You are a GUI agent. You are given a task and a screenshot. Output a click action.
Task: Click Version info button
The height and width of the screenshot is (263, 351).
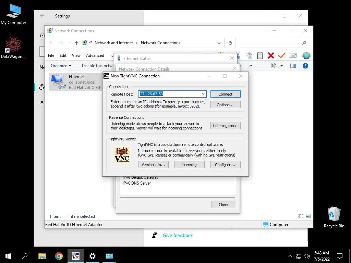point(153,165)
